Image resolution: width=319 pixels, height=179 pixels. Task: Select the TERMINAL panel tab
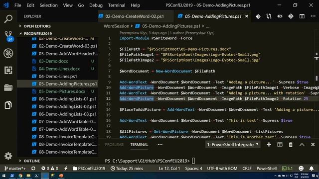(x=139, y=145)
